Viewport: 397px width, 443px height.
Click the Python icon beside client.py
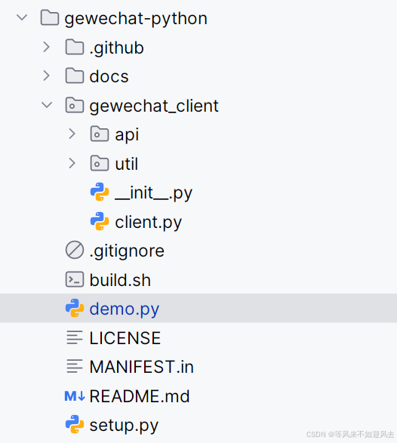click(100, 221)
